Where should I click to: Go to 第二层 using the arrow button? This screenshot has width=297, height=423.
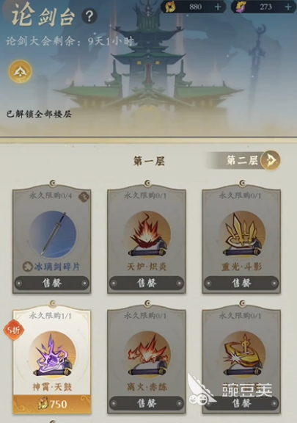pyautogui.click(x=271, y=160)
